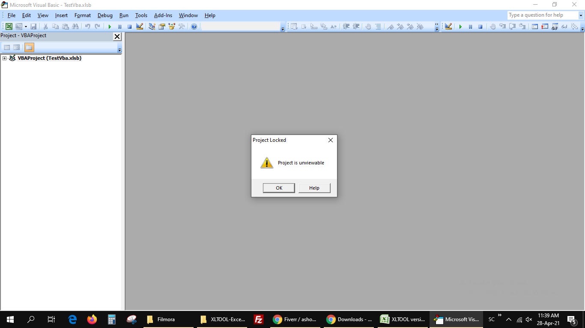Switch to XLTOOL Excel window in taskbar

(x=403, y=319)
